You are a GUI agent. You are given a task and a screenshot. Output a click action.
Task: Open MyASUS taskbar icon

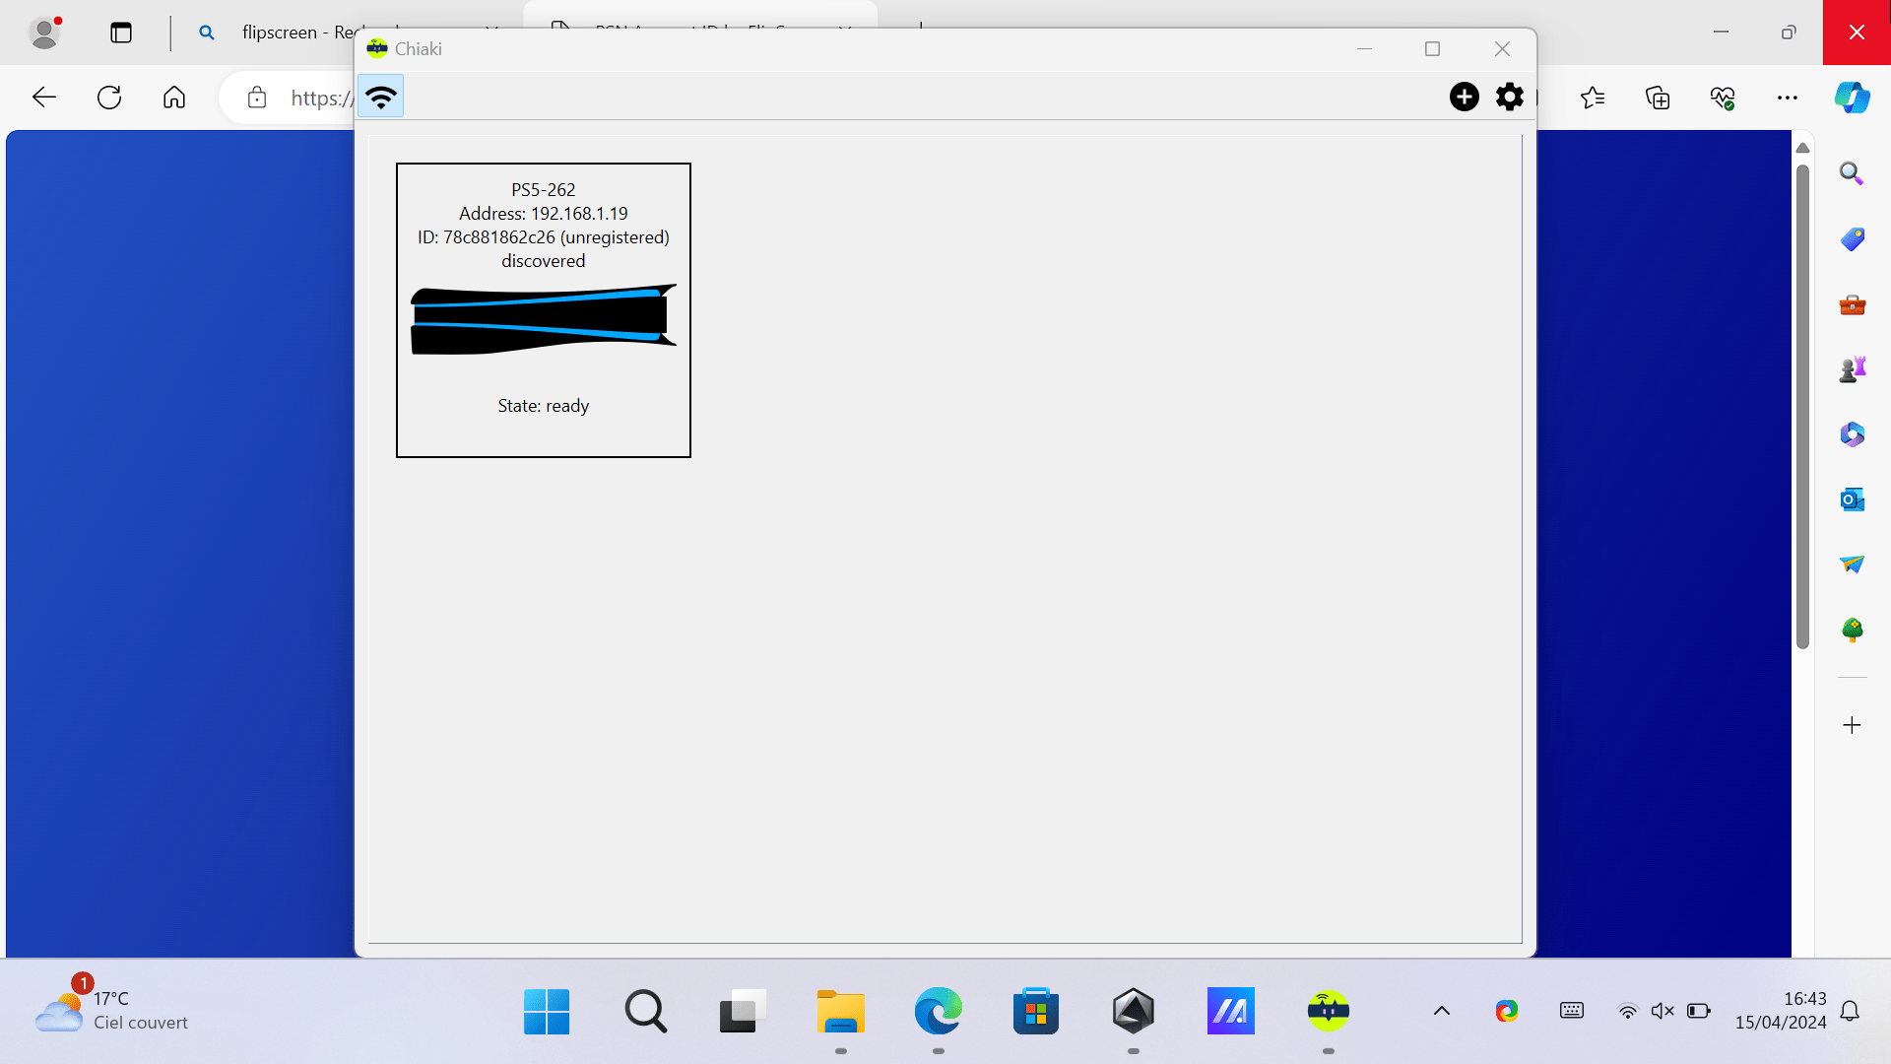(x=1231, y=1011)
